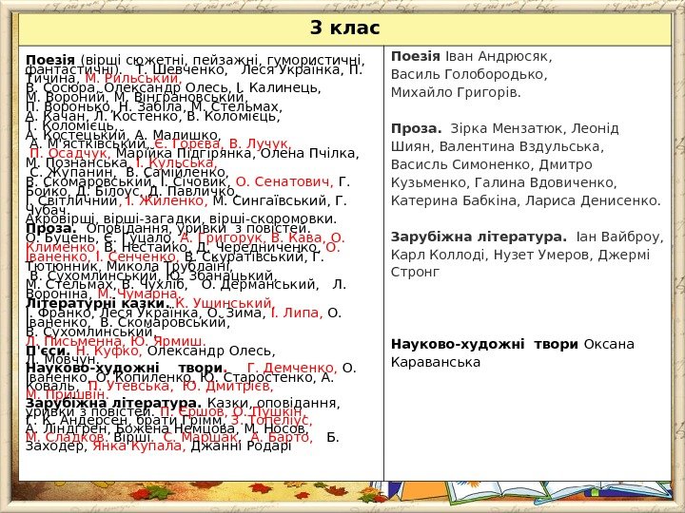Click name "Іван Андрюсяк" in right column
This screenshot has height=513, width=685.
499,56
